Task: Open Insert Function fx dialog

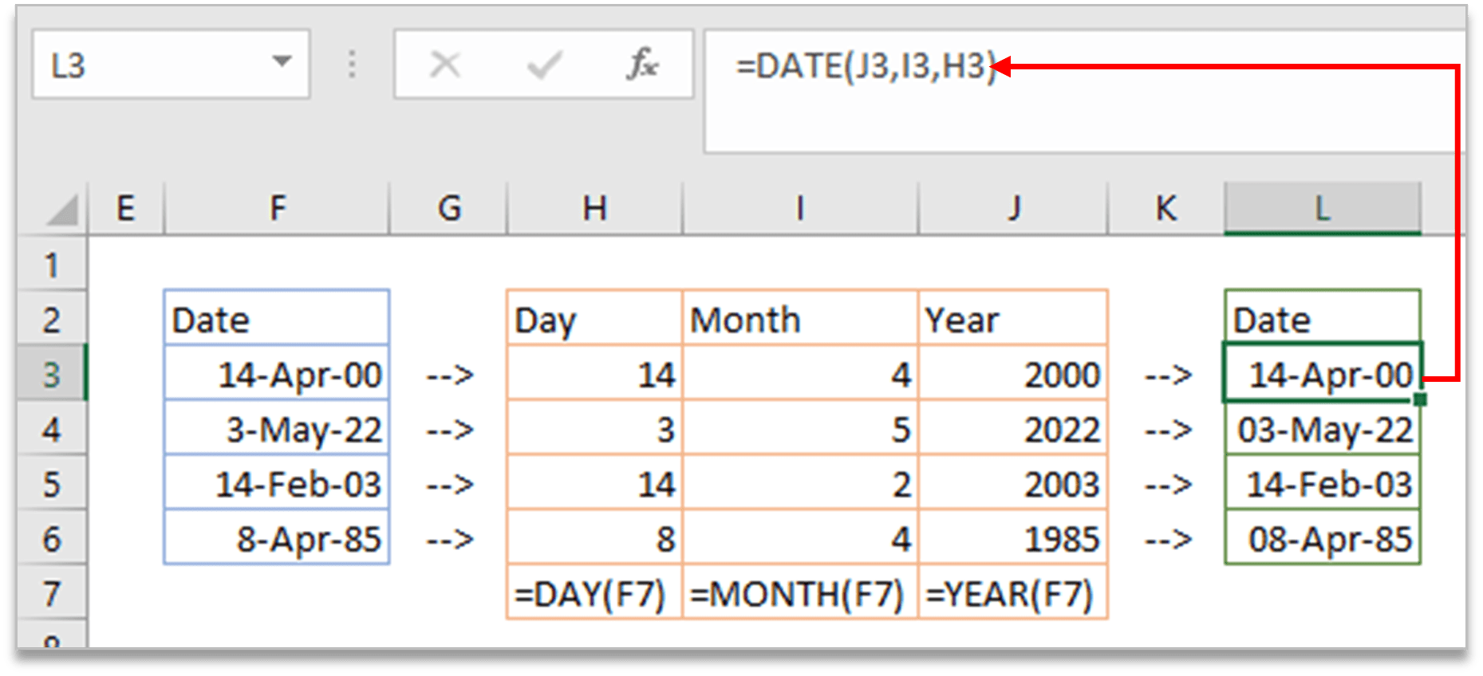Action: coord(642,64)
